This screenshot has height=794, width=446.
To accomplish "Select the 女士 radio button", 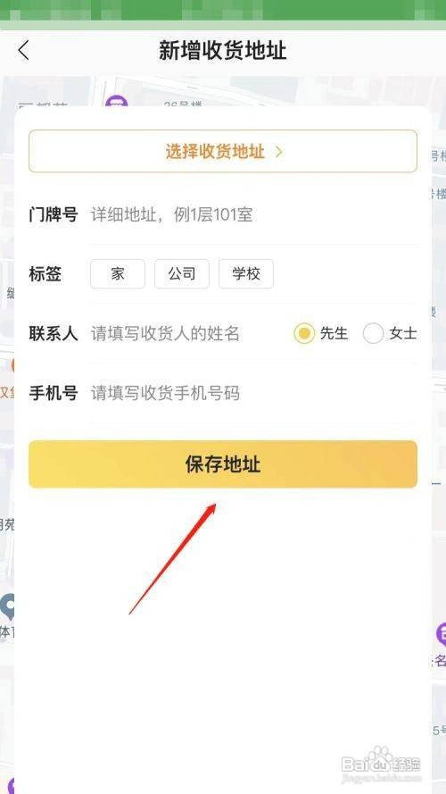I will pos(373,333).
